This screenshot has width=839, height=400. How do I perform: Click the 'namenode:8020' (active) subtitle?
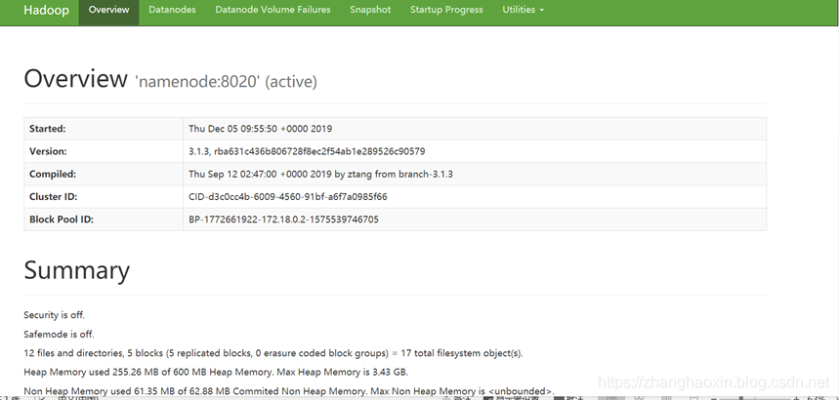click(x=227, y=82)
